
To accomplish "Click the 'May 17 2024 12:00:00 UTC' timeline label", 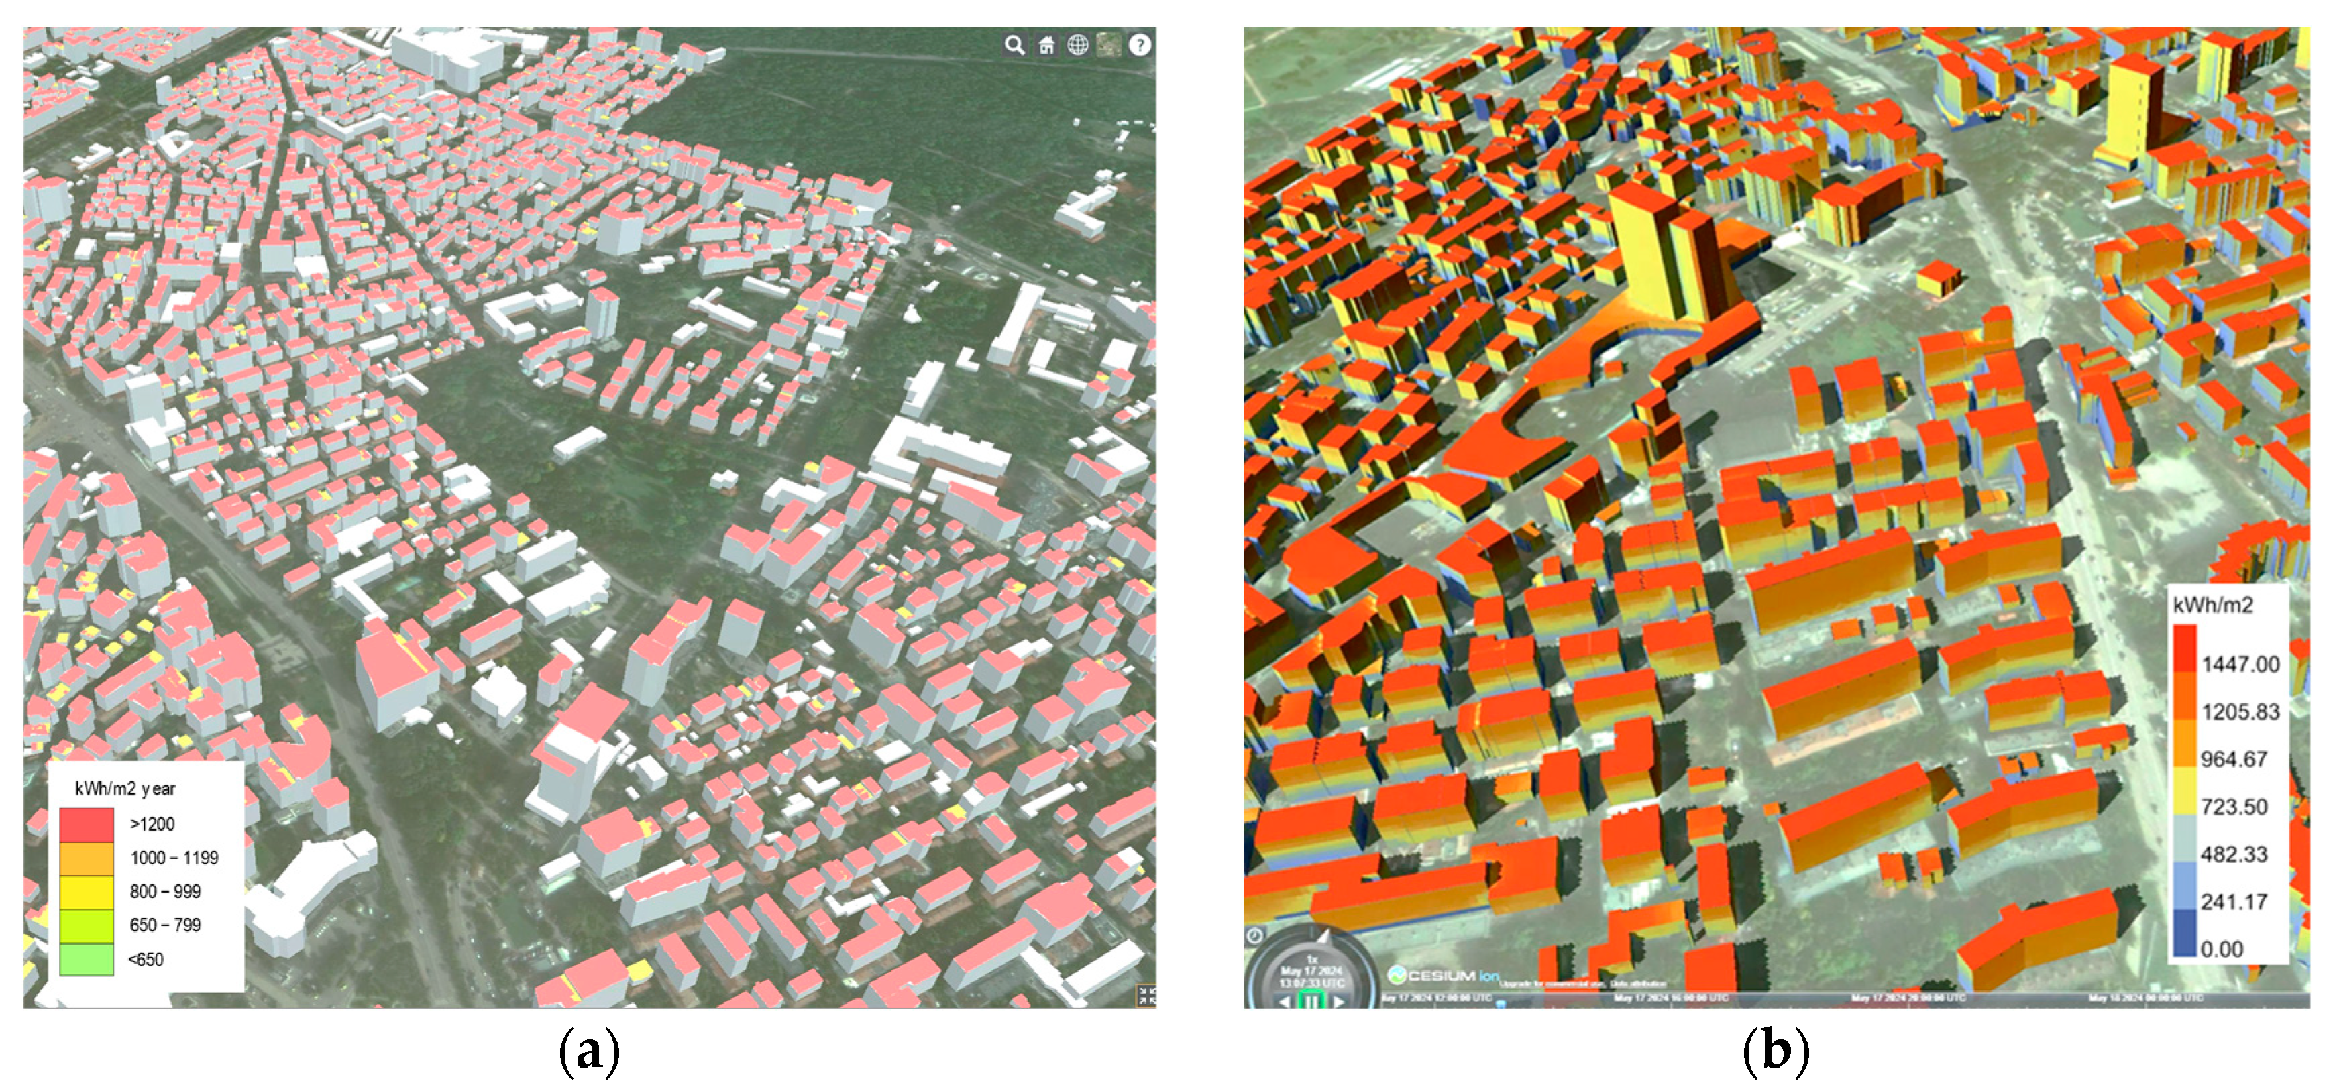I will coord(1437,998).
